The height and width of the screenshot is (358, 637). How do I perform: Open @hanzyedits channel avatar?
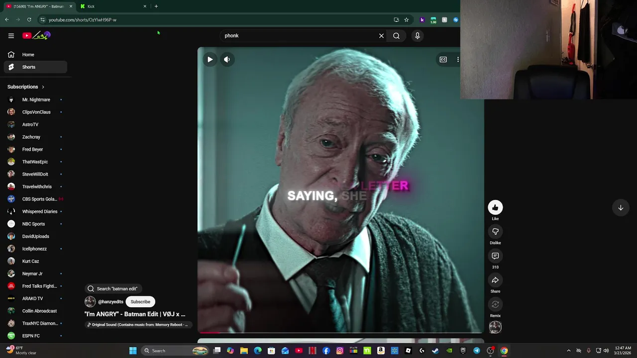coord(90,302)
